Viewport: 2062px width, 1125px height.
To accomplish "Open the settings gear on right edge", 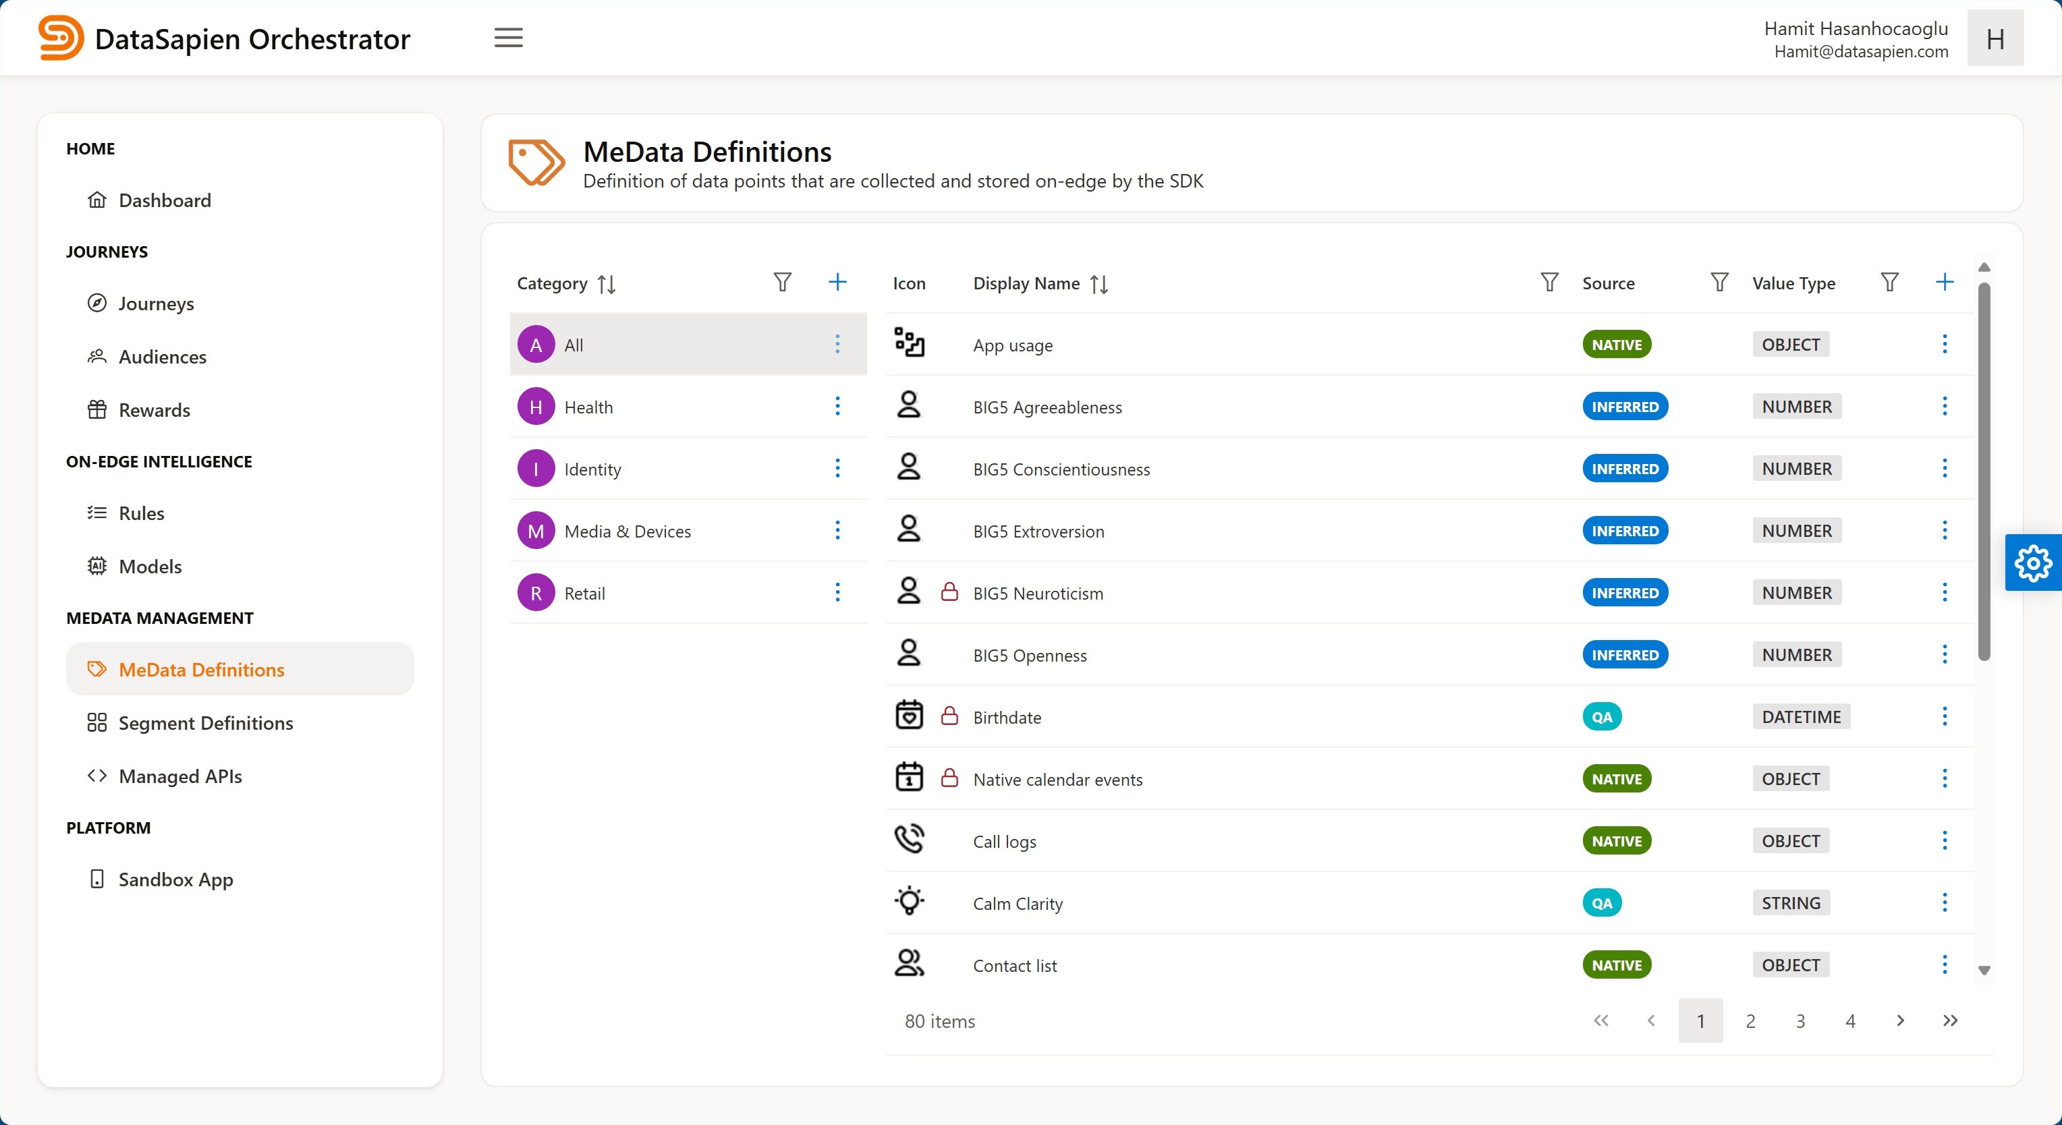I will (2032, 562).
